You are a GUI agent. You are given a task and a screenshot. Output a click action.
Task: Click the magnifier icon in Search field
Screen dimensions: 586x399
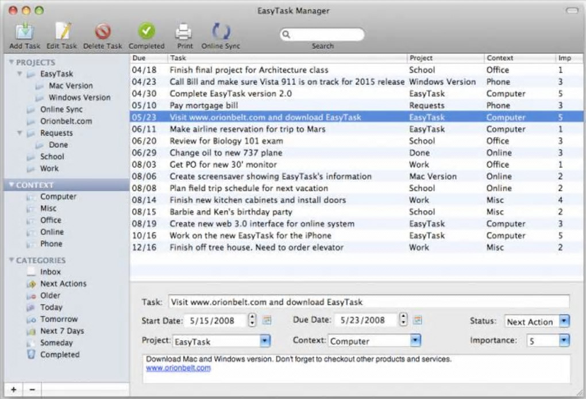(286, 34)
